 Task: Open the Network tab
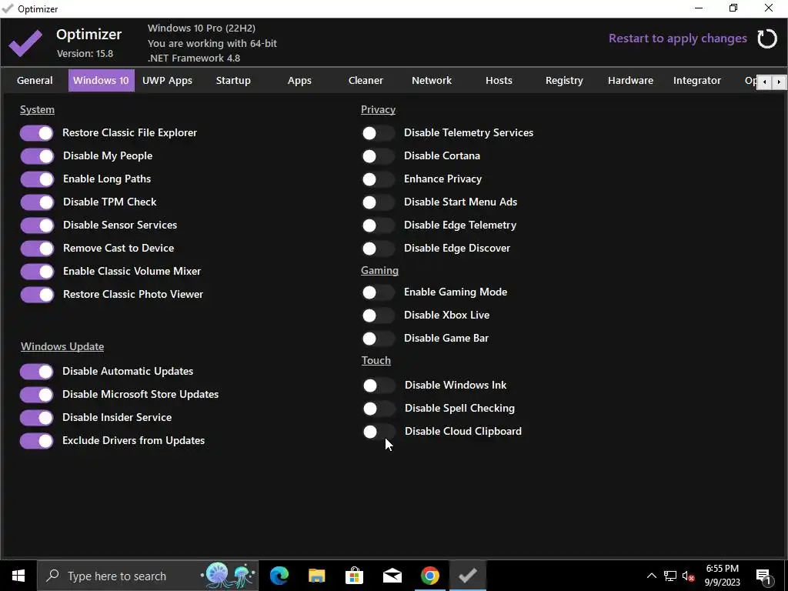click(432, 80)
